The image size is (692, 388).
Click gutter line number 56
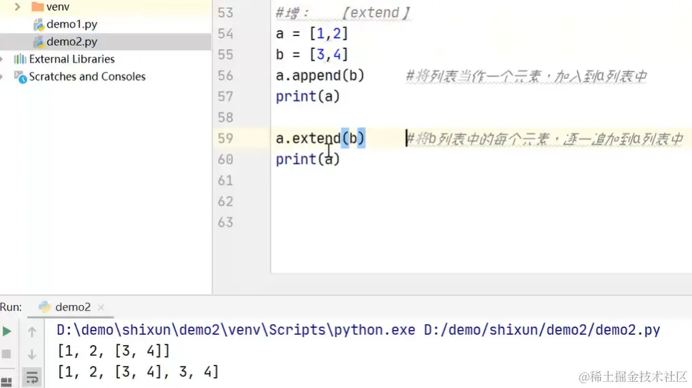(225, 76)
